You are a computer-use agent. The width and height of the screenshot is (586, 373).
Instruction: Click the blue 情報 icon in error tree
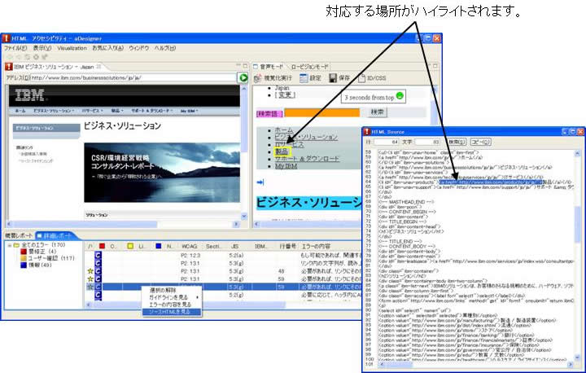click(24, 265)
